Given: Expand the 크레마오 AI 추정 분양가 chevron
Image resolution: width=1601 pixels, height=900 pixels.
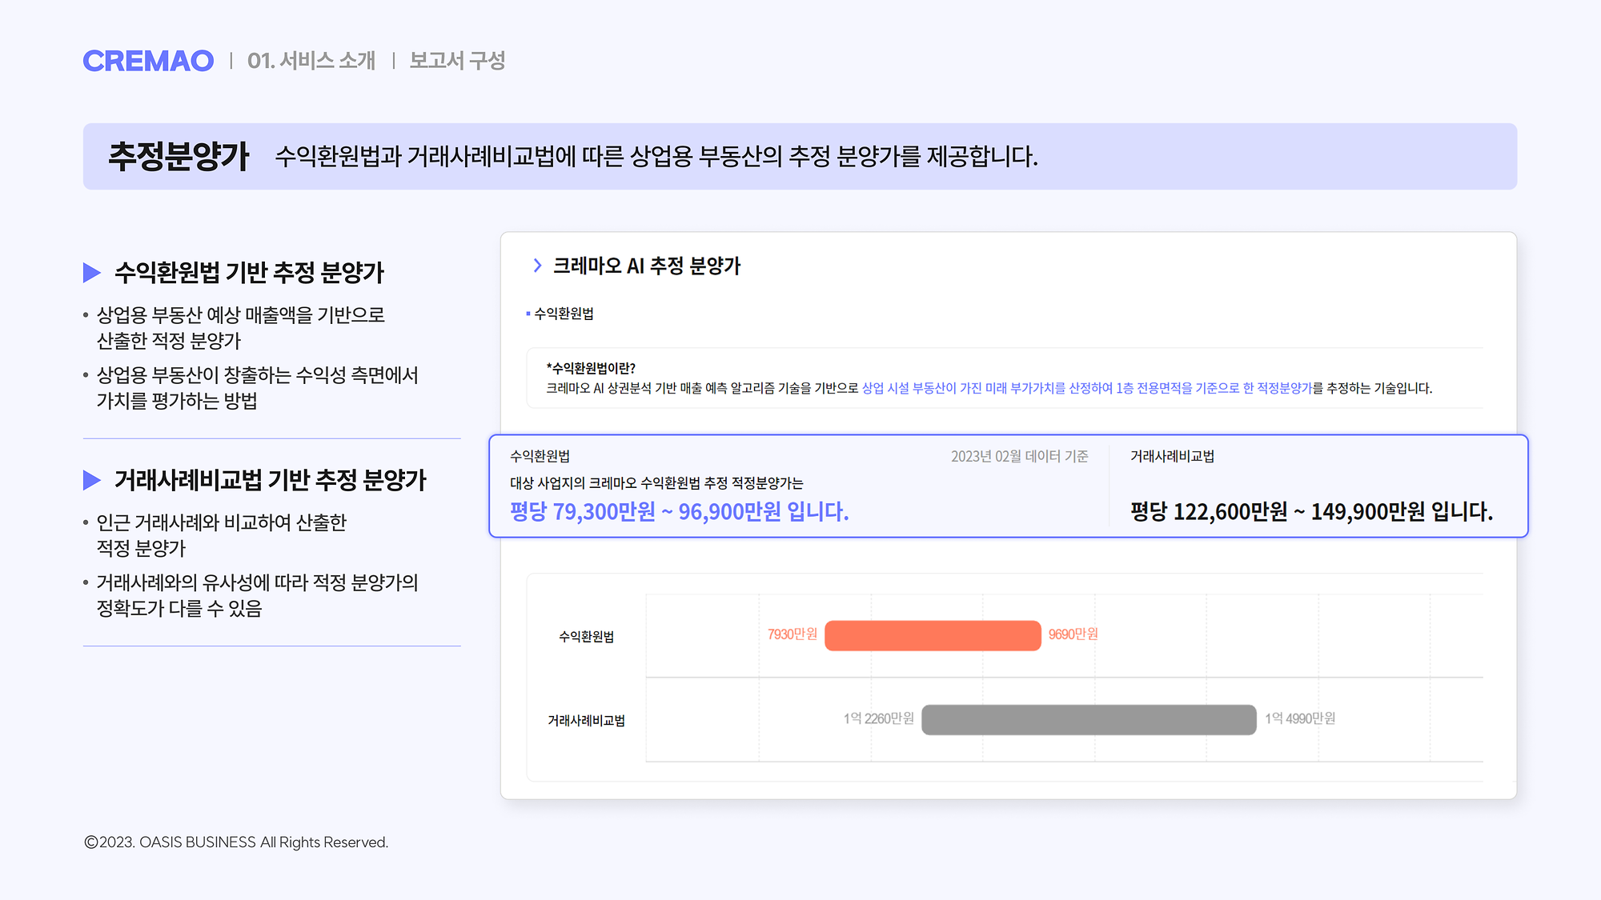Looking at the screenshot, I should click(537, 266).
